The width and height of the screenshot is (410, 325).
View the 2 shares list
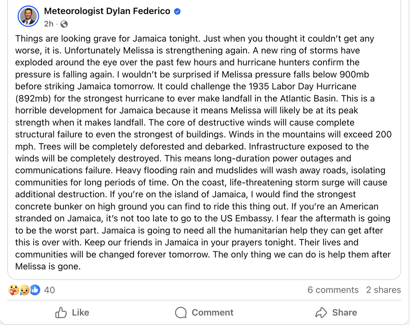pyautogui.click(x=383, y=290)
